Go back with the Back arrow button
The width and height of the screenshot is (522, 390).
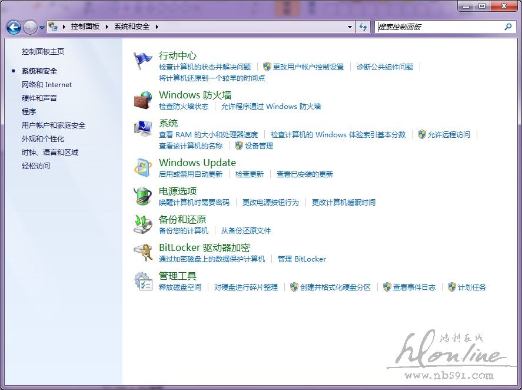click(14, 27)
